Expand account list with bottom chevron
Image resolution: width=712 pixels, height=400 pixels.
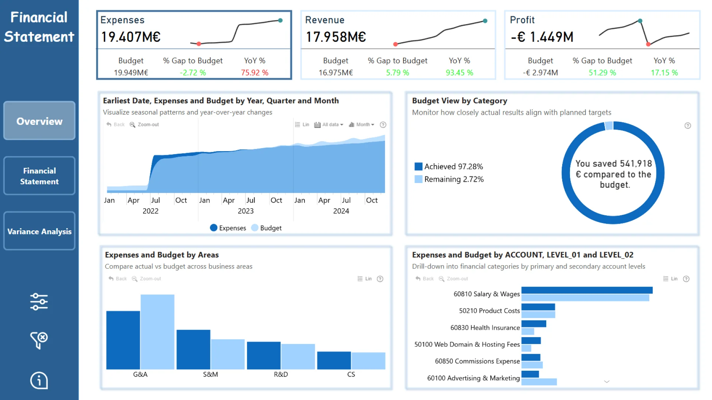click(x=607, y=381)
